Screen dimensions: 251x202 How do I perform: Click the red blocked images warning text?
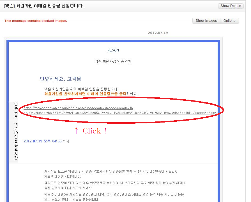(36, 21)
